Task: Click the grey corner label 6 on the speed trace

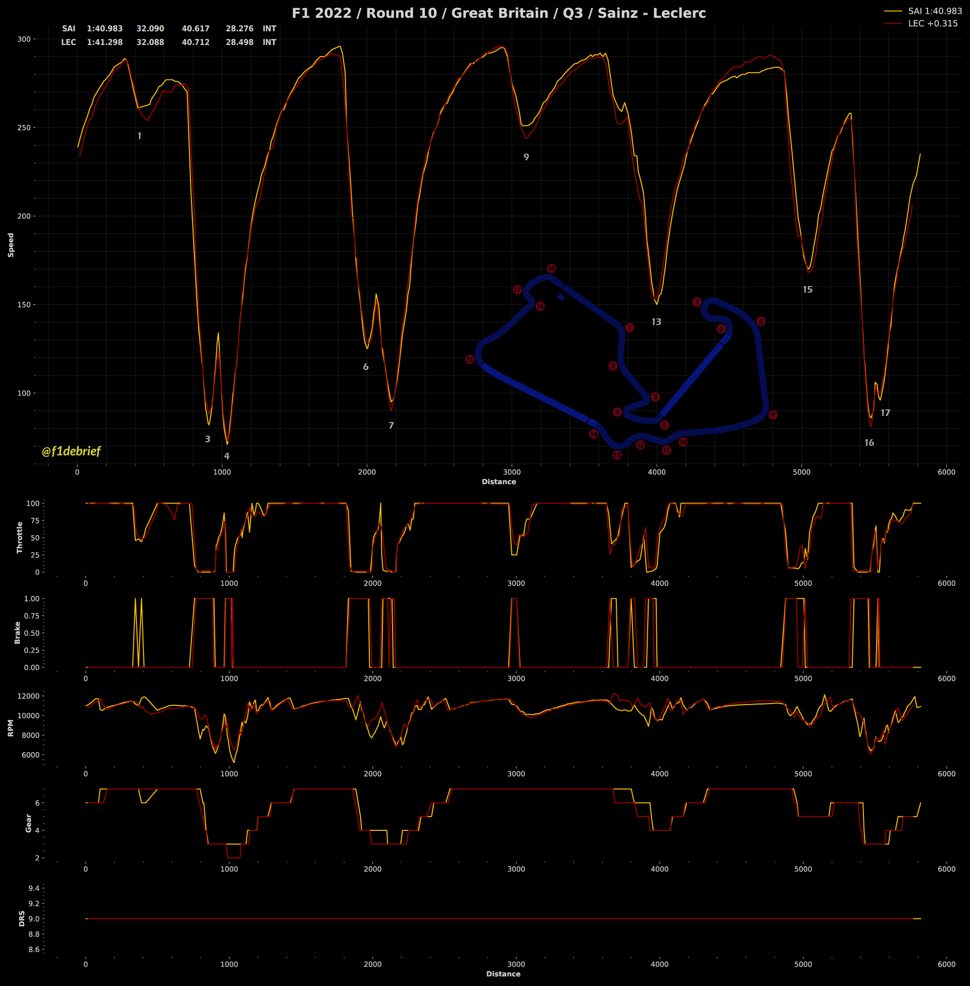Action: click(366, 367)
